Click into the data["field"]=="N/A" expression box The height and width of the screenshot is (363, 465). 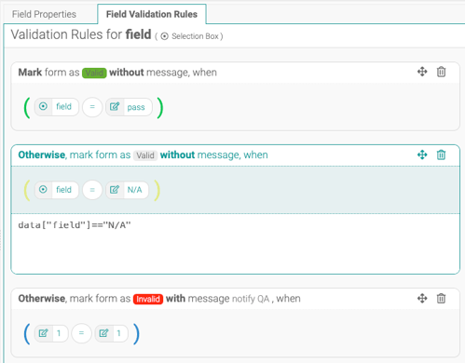click(235, 243)
